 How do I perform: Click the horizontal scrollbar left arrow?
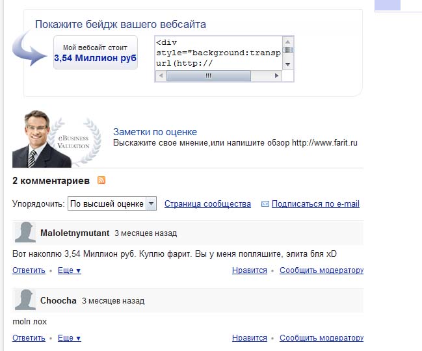(x=161, y=75)
